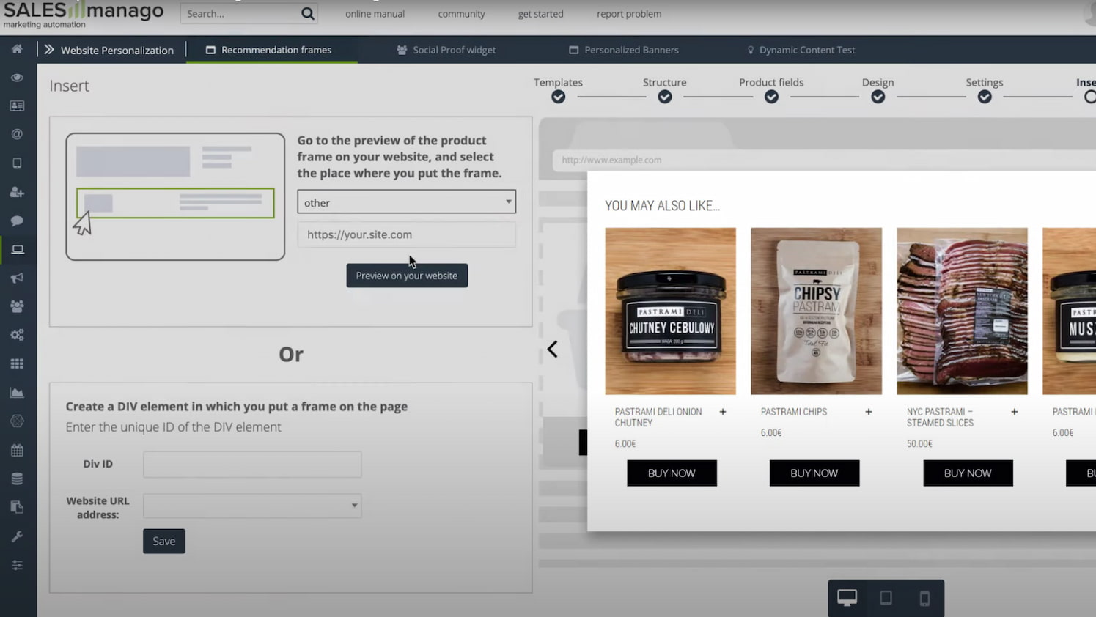Collapse the recommendation frame with left chevron
This screenshot has width=1096, height=617.
(x=552, y=349)
